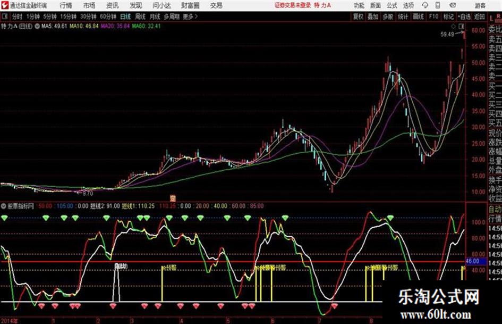Image resolution: width=502 pixels, height=324 pixels.
Task: Open the 功能 menu
Action: [359, 5]
